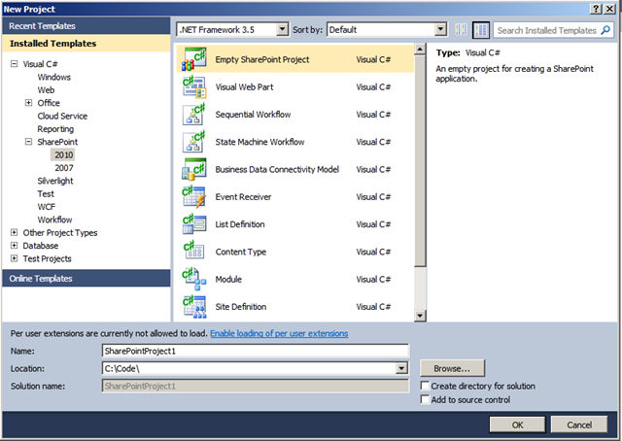Select the Cloud Service category
The width and height of the screenshot is (622, 441).
pos(62,116)
